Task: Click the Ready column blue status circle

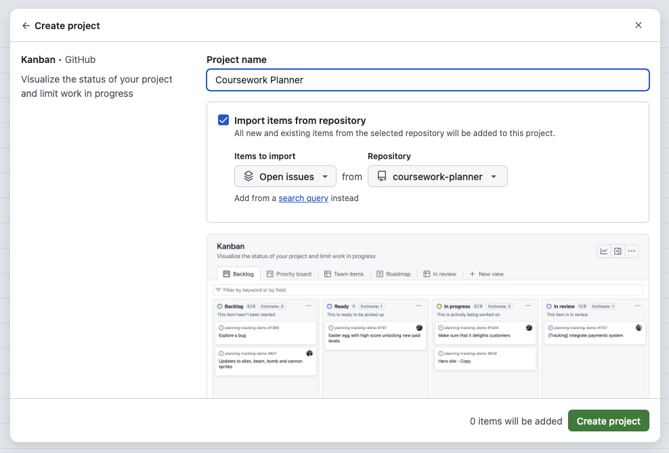Action: (x=329, y=306)
